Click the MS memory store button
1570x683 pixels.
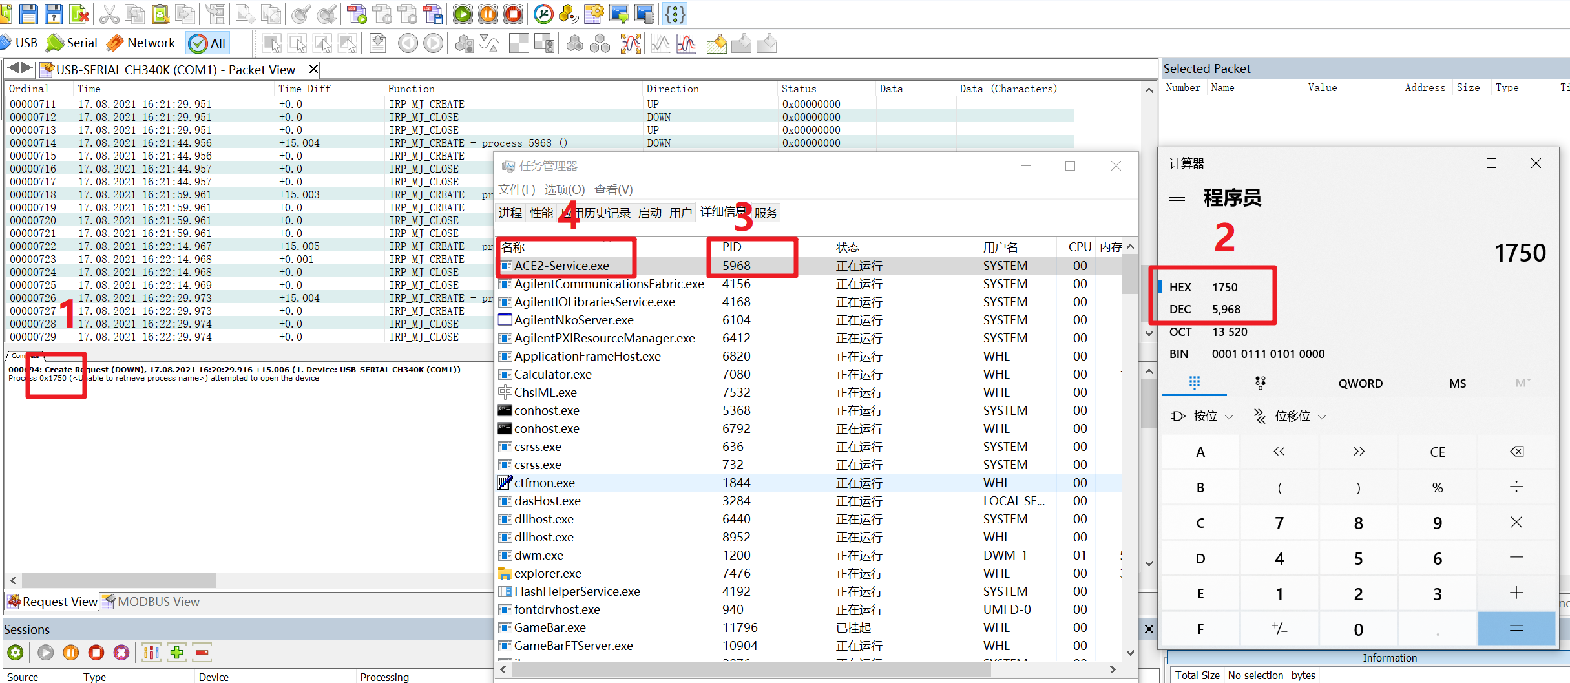[1457, 383]
